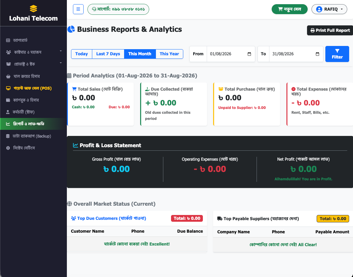
Task: Expand the প্রোডাক্ট ও স্টক submenu arrow
Action: pos(61,63)
